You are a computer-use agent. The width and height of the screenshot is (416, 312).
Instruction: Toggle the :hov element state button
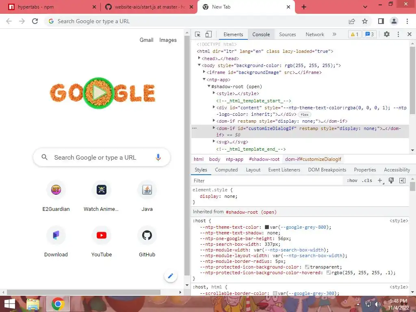point(352,181)
